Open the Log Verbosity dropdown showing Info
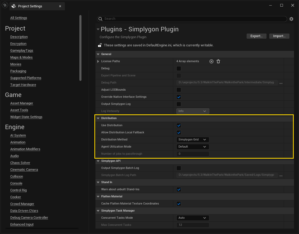Screen dimensions: 299x234 coord(193,111)
